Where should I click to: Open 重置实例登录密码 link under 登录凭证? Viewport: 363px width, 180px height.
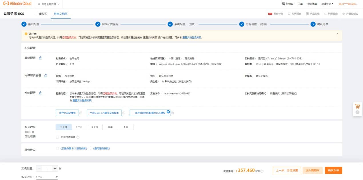coord(82,101)
